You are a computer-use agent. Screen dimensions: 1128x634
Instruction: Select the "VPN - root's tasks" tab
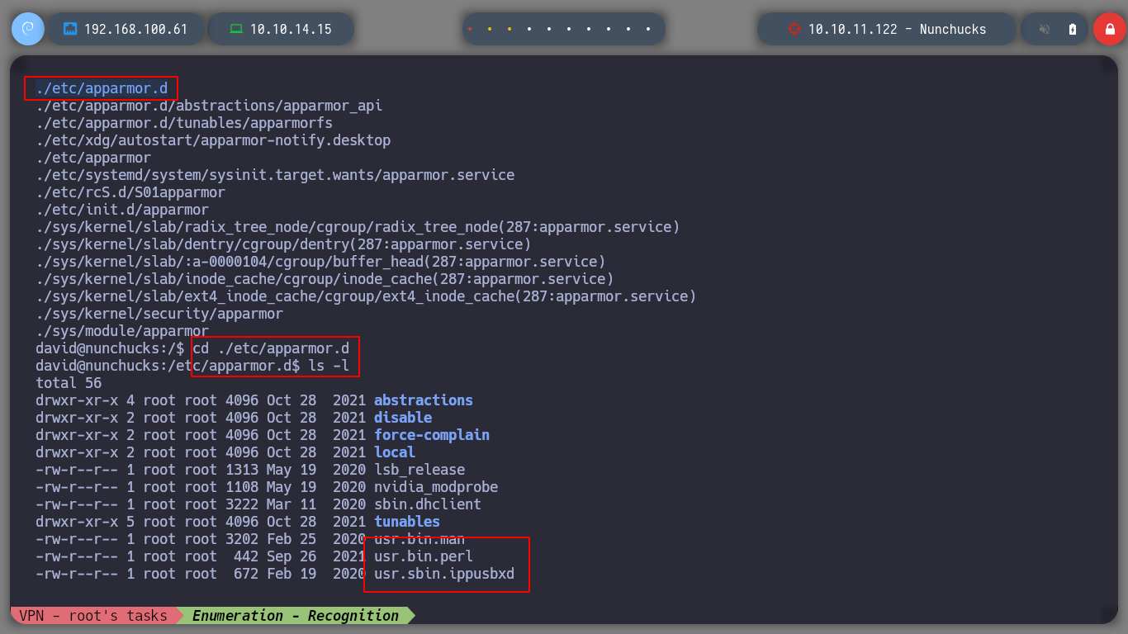(x=93, y=616)
